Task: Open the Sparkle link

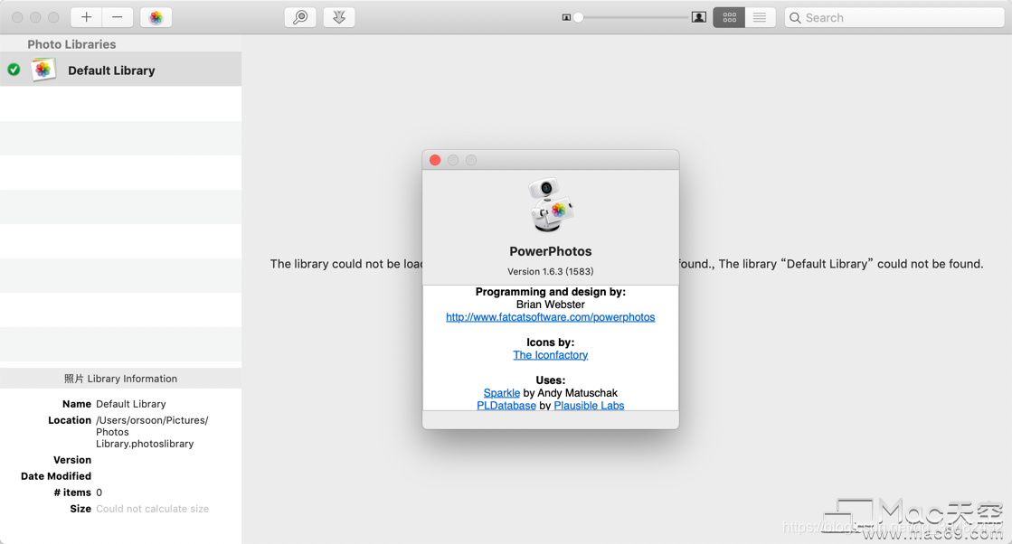Action: (502, 393)
